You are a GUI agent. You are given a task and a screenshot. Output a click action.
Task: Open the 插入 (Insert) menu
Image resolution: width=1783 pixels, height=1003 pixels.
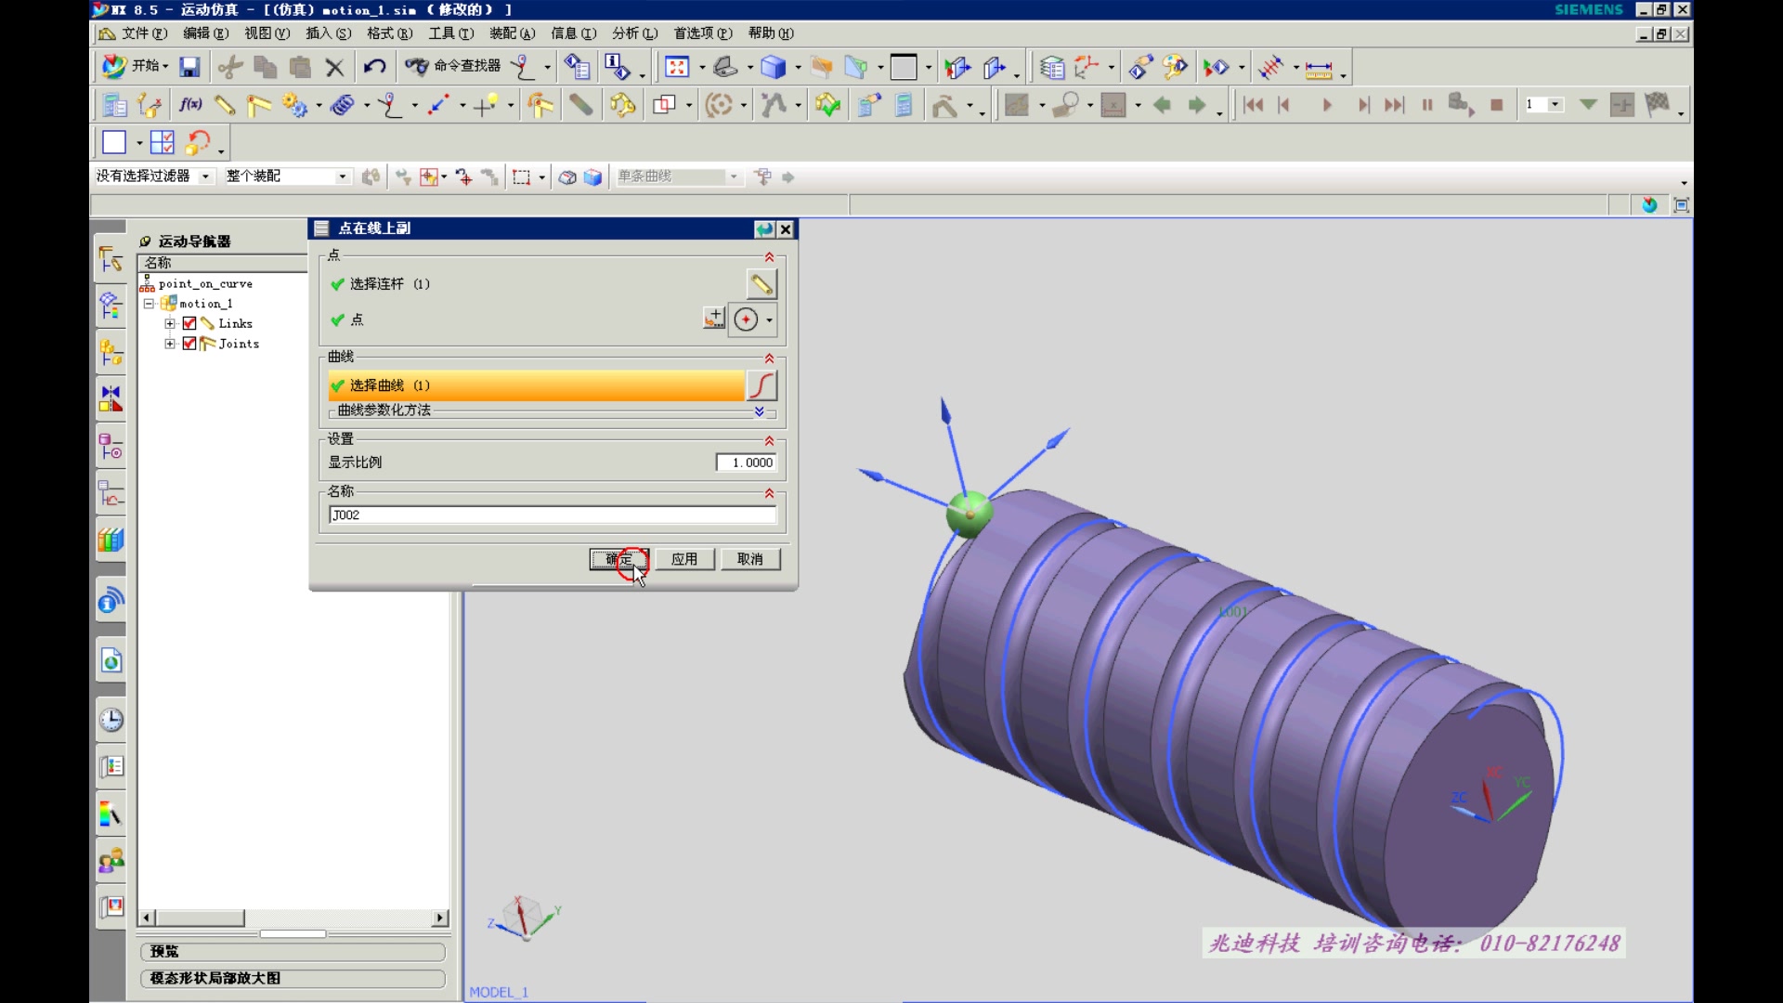tap(328, 33)
